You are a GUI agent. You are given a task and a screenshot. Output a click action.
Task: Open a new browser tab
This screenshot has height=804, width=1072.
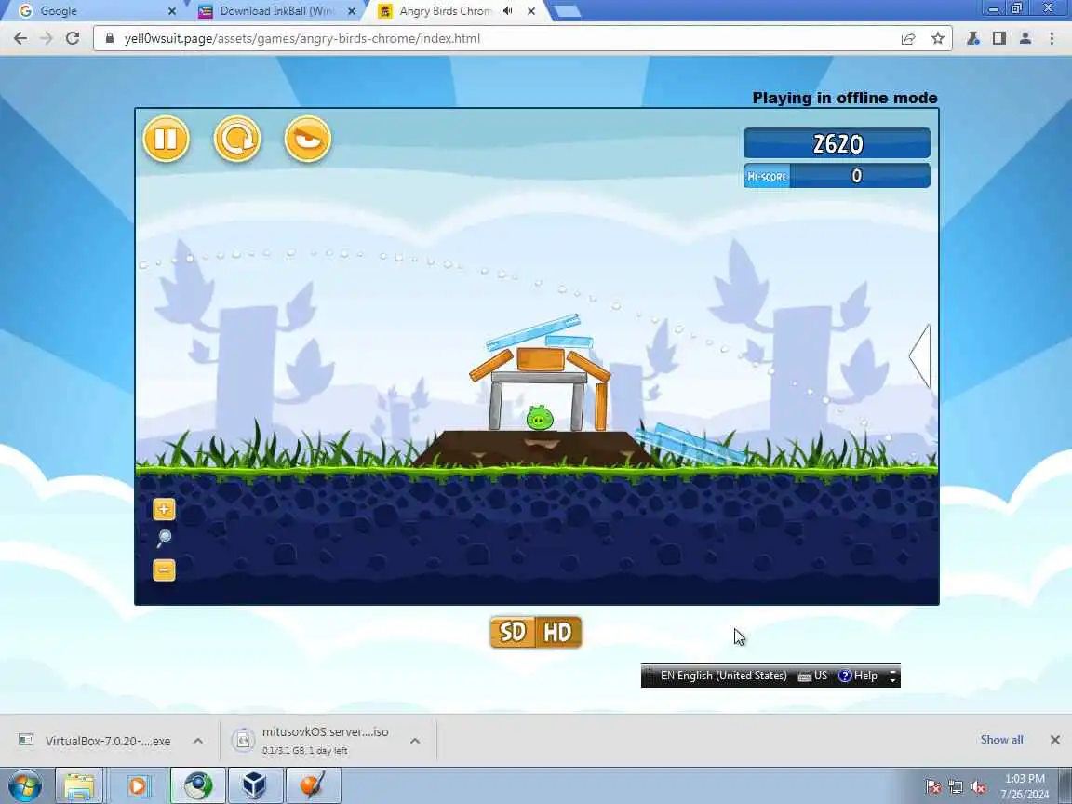566,11
